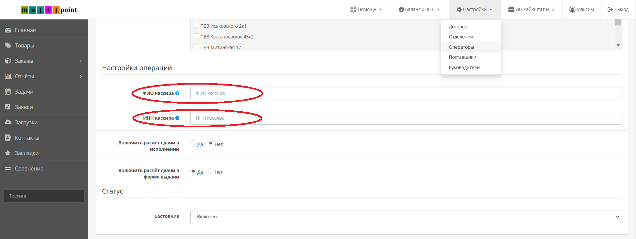Screen dimensions: 636x239
Task: Click the user avatar icon by Максим
Action: pyautogui.click(x=572, y=9)
